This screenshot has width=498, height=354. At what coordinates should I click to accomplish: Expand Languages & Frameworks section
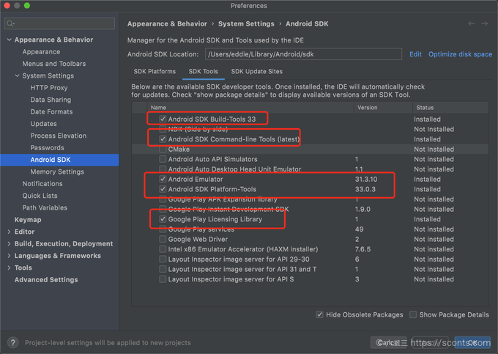pos(10,256)
